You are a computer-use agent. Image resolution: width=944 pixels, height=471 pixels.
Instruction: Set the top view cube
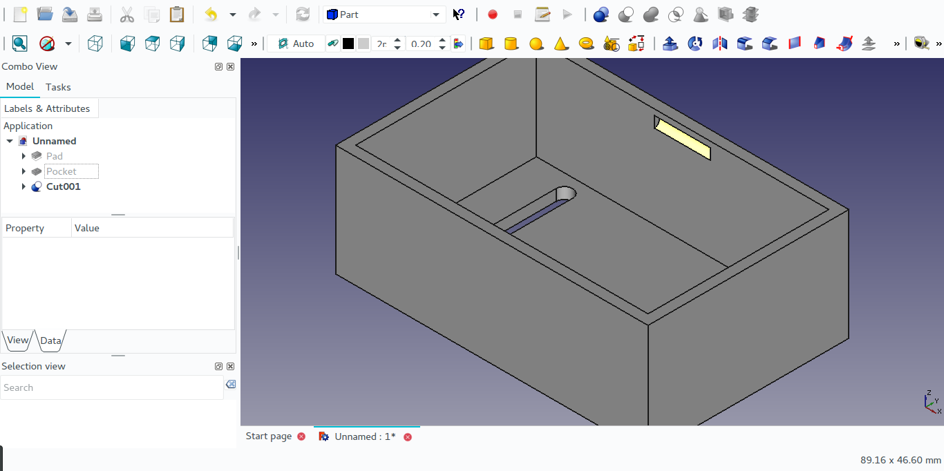(152, 44)
